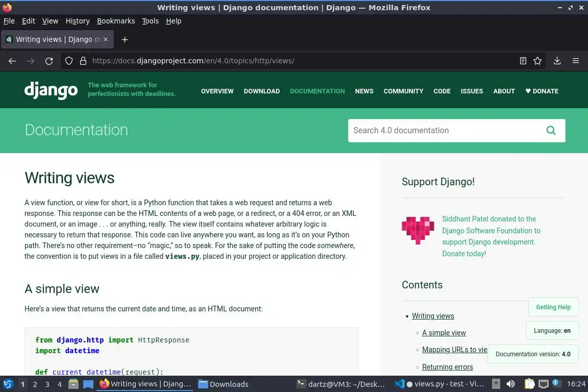Open the Edit menu
This screenshot has width=588, height=392.
29,21
